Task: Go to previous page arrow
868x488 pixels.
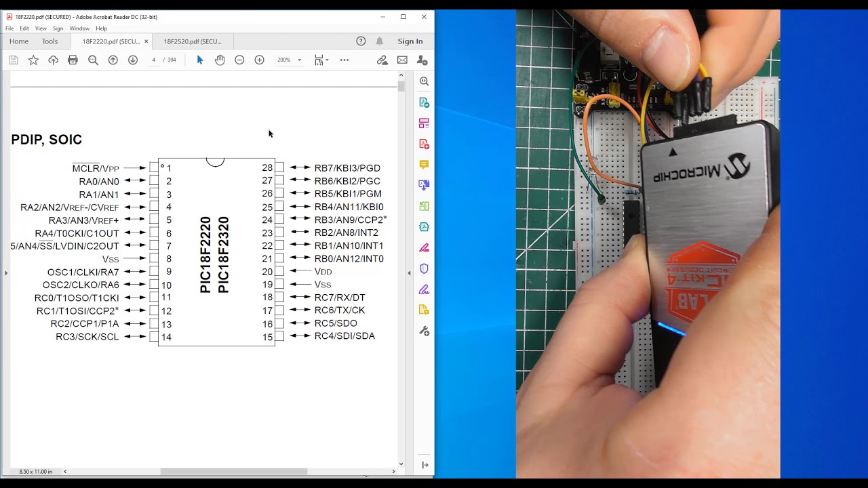Action: 113,60
